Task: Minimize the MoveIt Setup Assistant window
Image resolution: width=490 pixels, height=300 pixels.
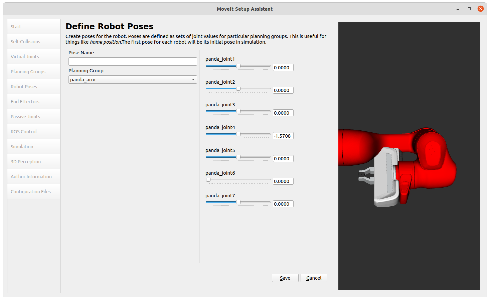Action: pyautogui.click(x=458, y=9)
